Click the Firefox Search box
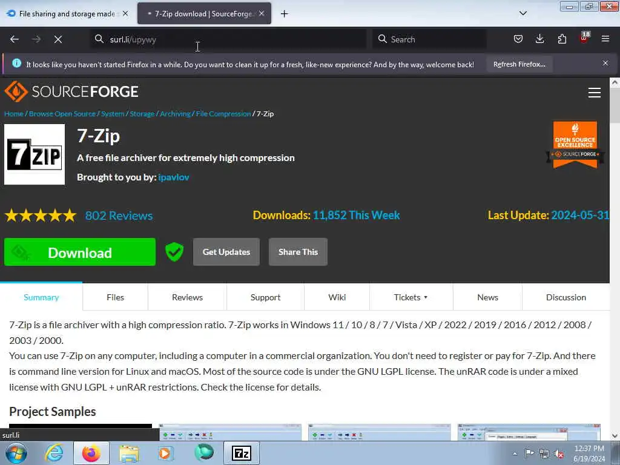The image size is (620, 465). click(429, 39)
